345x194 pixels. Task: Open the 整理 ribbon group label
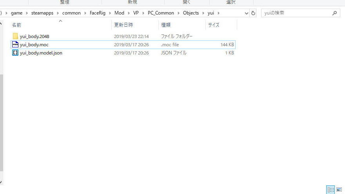point(65,2)
